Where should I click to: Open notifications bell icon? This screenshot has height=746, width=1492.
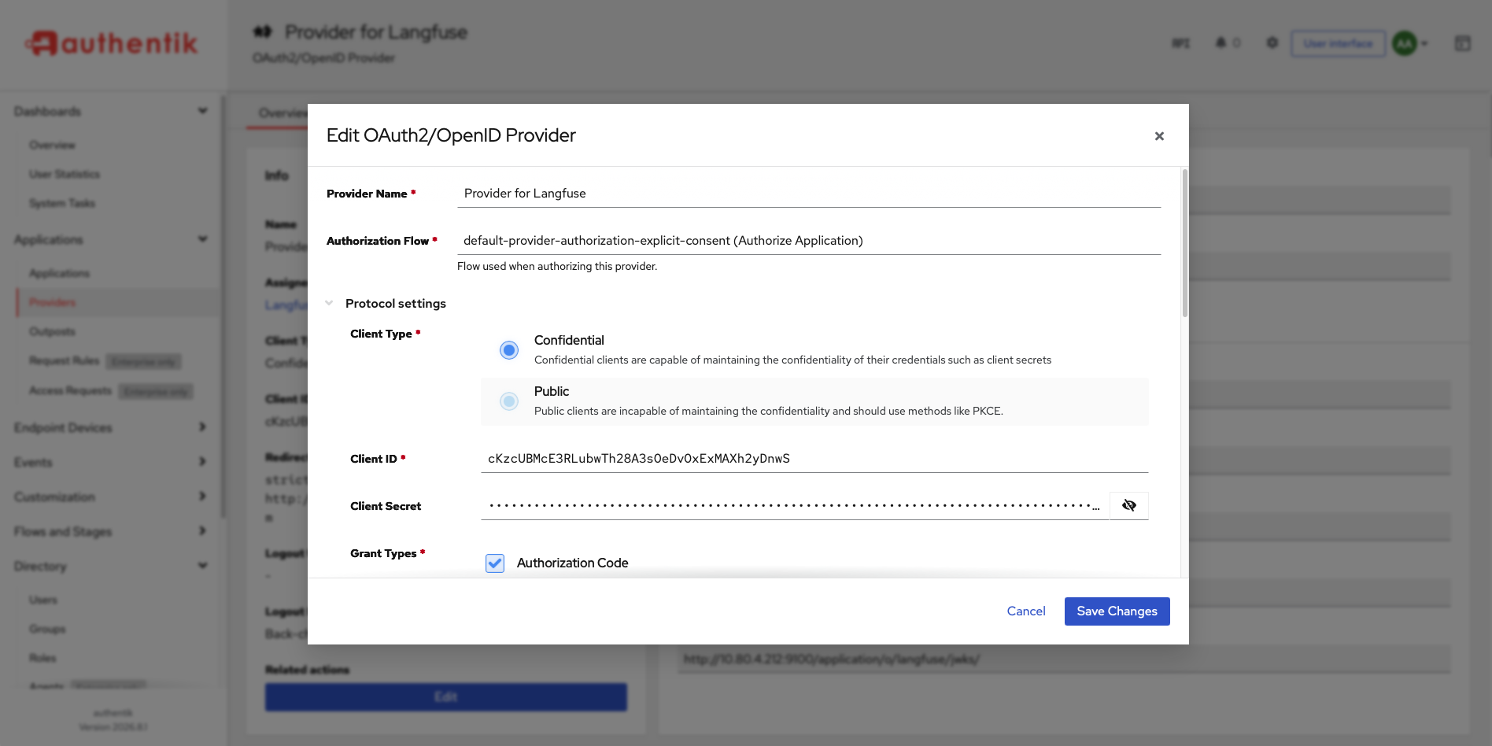pos(1221,42)
